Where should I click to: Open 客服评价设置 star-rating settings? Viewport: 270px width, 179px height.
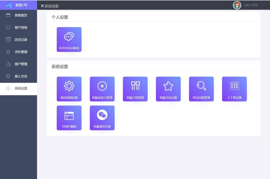tap(168, 89)
